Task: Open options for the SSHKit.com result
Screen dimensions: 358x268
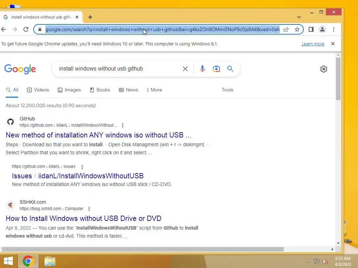Action: pyautogui.click(x=89, y=209)
